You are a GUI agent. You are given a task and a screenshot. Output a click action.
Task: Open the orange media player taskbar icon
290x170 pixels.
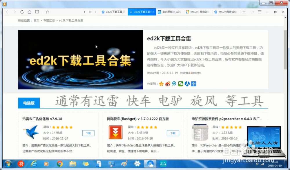coord(47,164)
